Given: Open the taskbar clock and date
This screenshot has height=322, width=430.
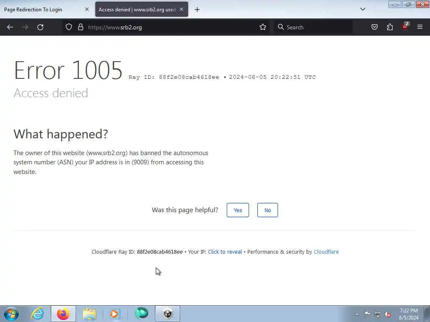Looking at the screenshot, I should pyautogui.click(x=409, y=314).
